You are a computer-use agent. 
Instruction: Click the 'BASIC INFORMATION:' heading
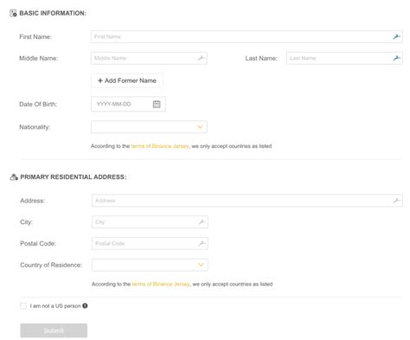(53, 13)
